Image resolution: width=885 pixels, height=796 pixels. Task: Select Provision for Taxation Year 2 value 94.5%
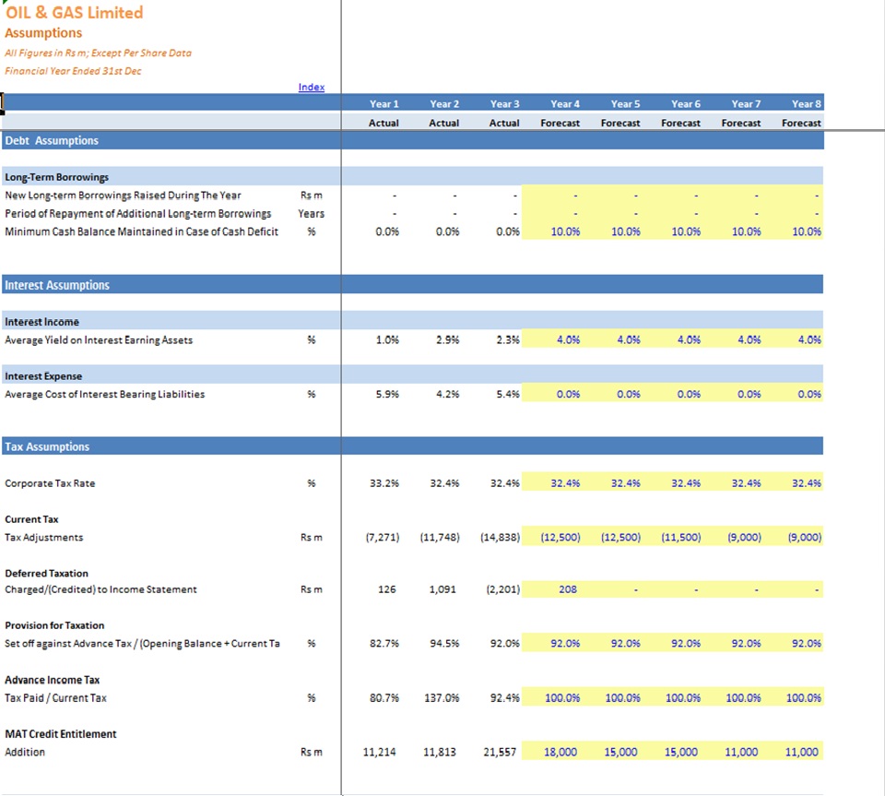444,644
